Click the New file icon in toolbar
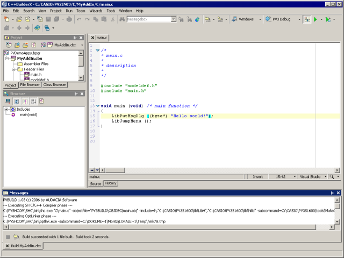This screenshot has height=258, width=344. click(7, 19)
